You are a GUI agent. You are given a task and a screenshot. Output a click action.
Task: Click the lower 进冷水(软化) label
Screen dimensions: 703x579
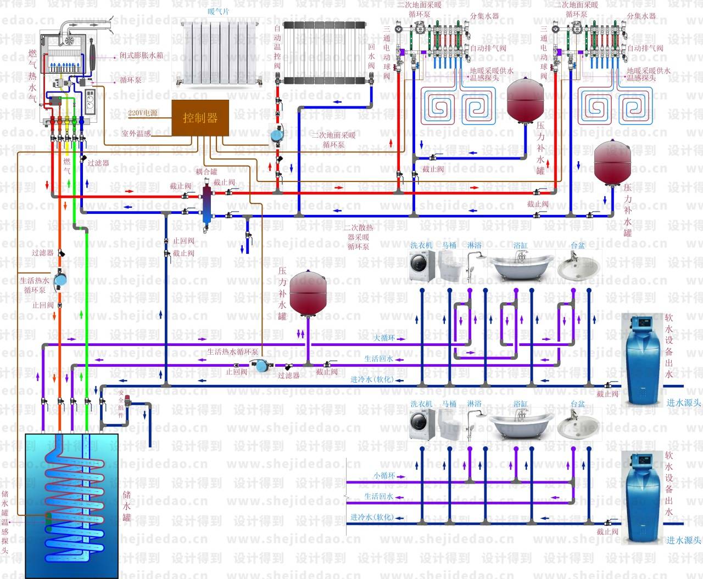click(x=372, y=517)
